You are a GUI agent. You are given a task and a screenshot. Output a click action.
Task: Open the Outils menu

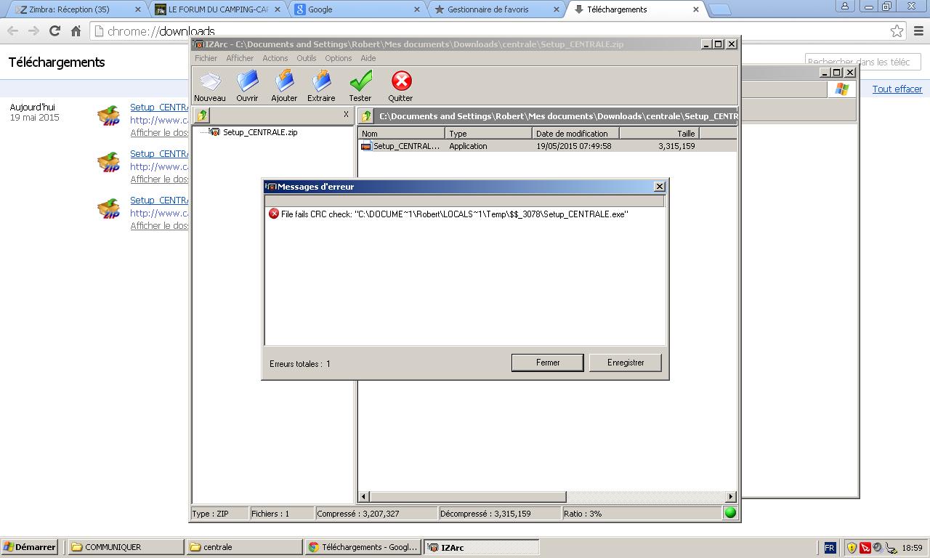tap(306, 58)
